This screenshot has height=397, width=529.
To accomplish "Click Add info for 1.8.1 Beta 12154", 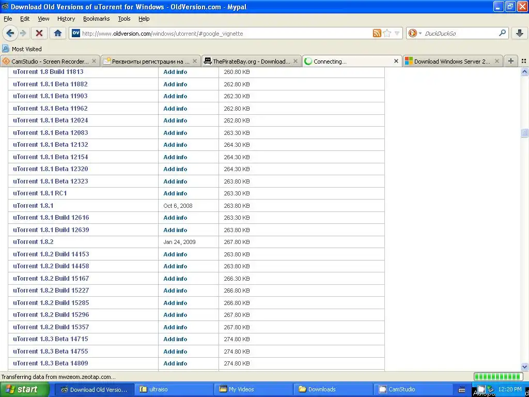I will 175,157.
